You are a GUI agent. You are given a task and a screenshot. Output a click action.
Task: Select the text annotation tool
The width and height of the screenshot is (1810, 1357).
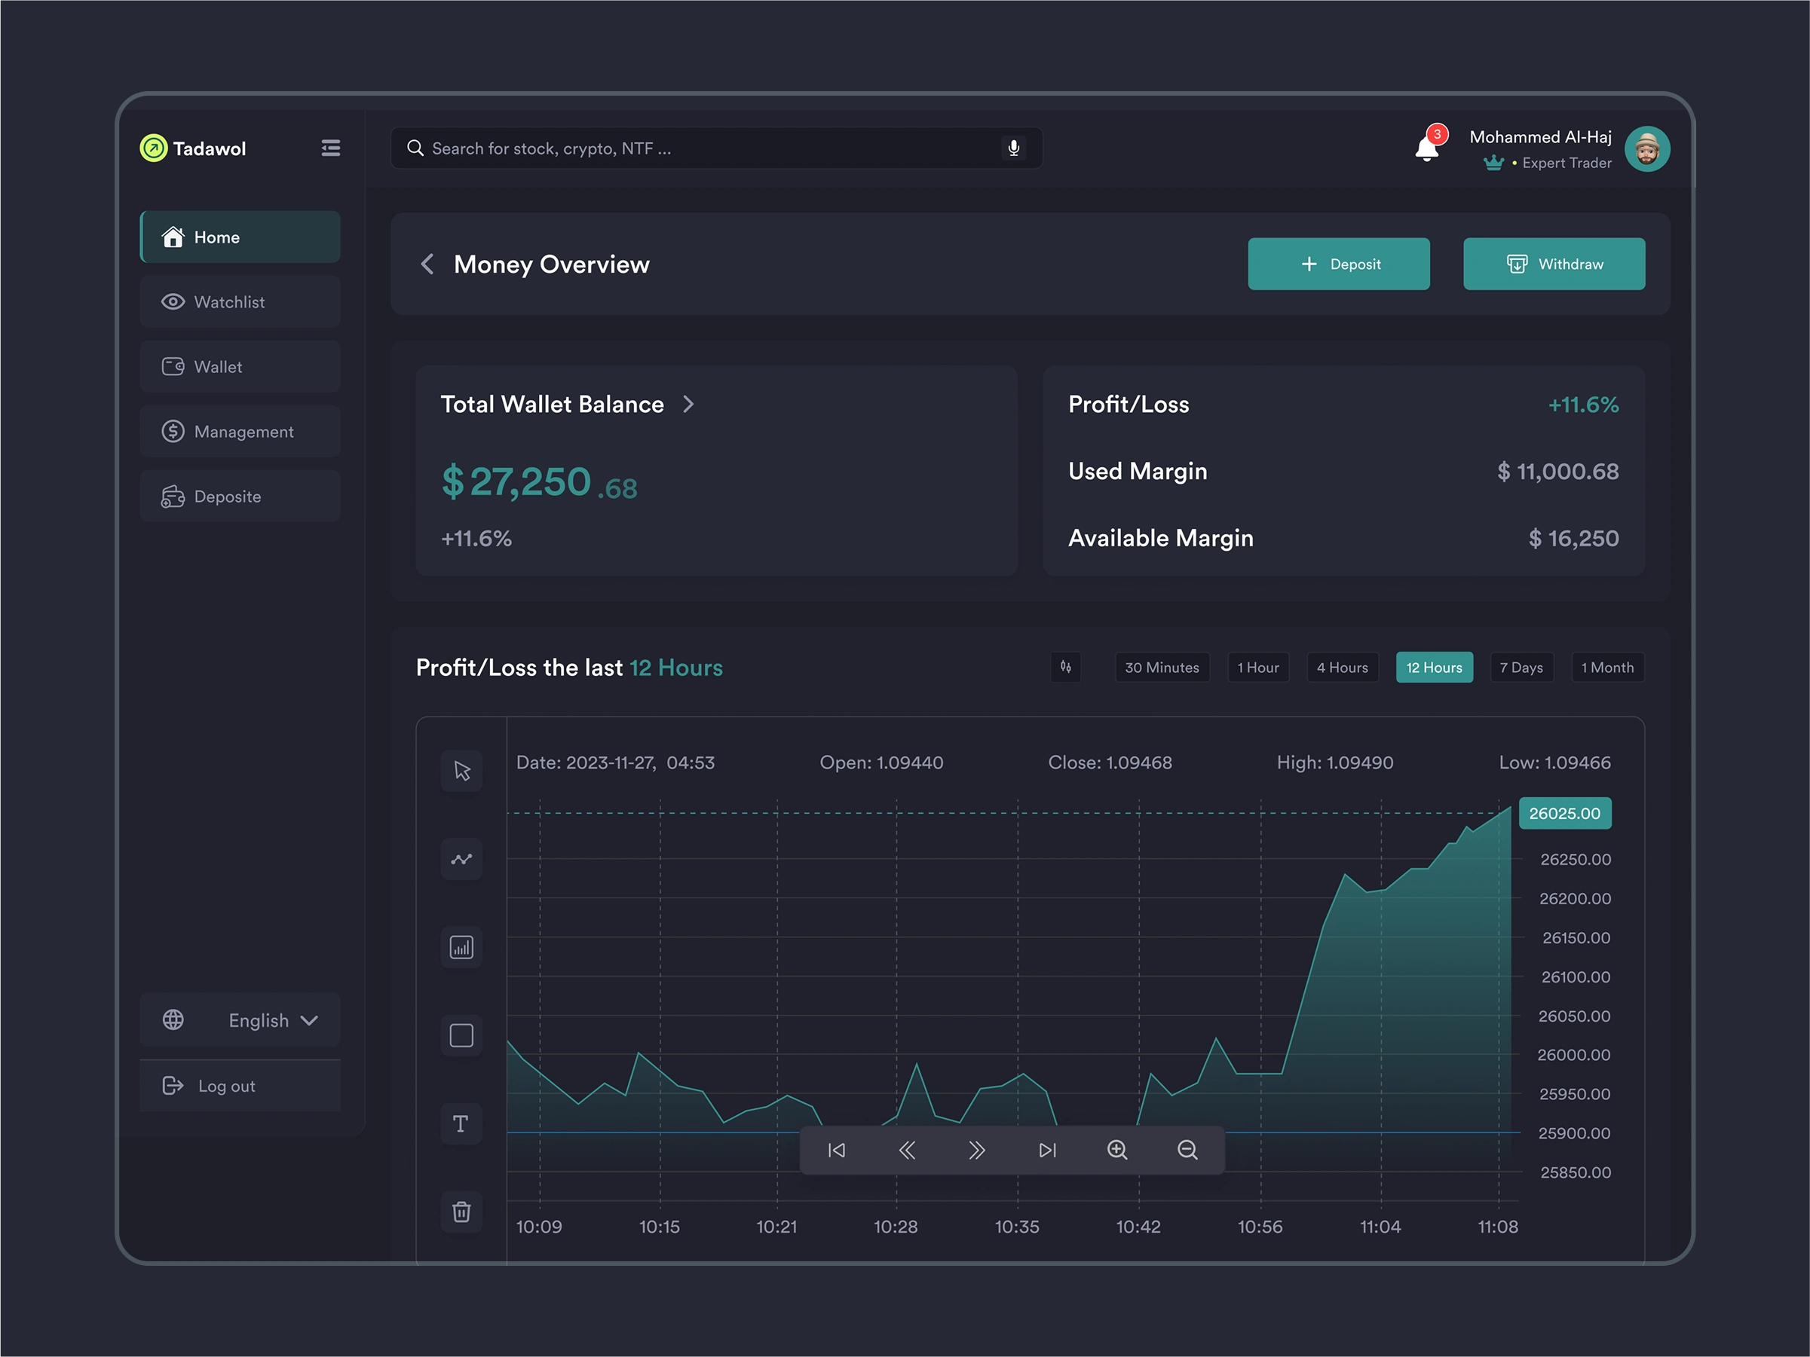pyautogui.click(x=461, y=1124)
